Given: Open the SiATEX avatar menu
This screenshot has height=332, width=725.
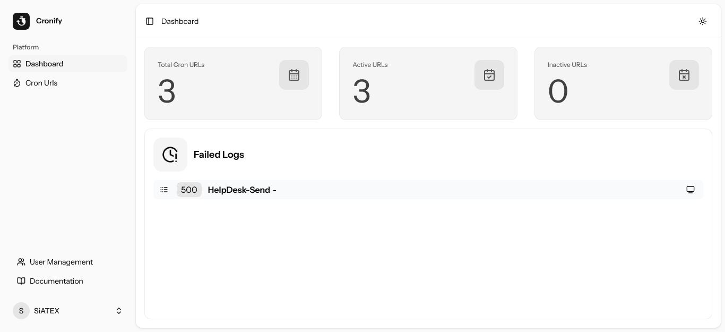Looking at the screenshot, I should click(21, 311).
